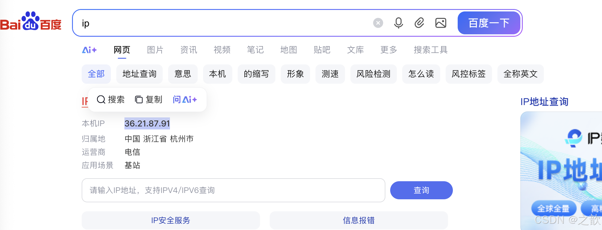Switch to the 图片 tab

click(155, 50)
